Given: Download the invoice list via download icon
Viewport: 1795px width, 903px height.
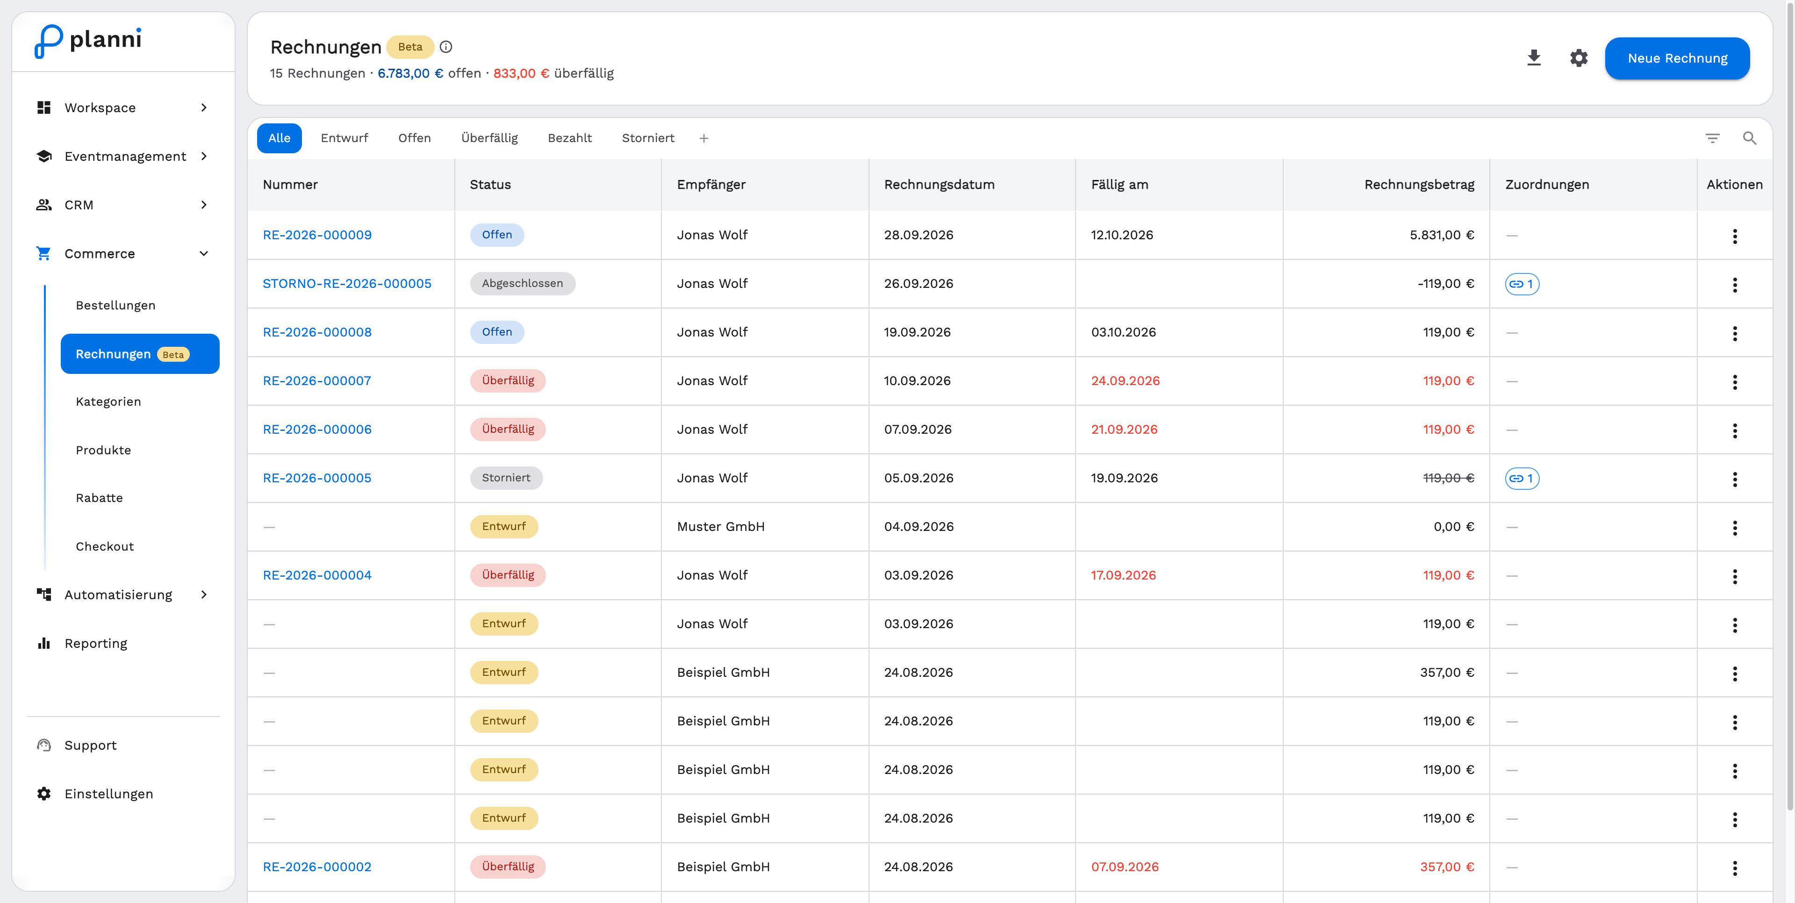Looking at the screenshot, I should click(x=1534, y=58).
